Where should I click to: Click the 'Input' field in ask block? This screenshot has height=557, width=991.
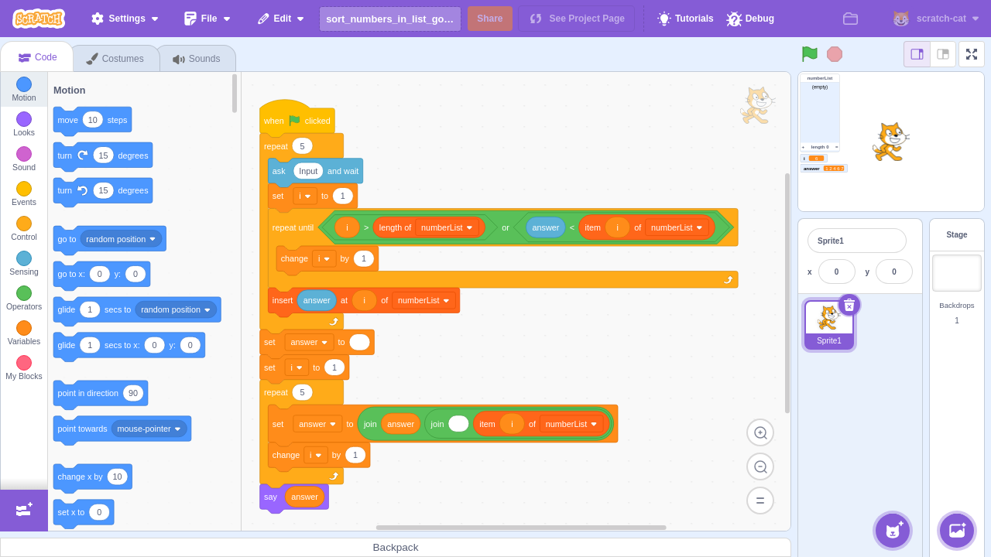pyautogui.click(x=308, y=171)
